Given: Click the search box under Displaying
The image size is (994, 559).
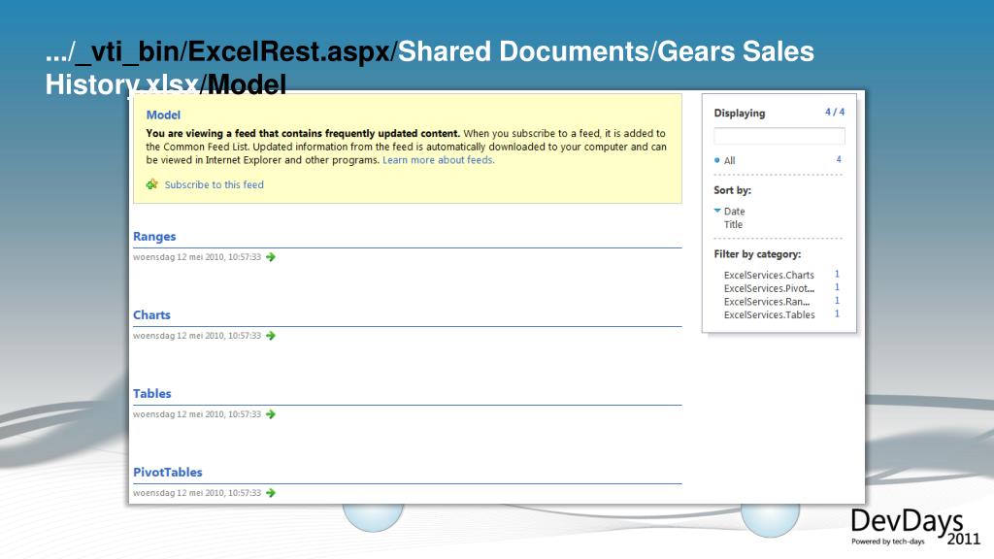Looking at the screenshot, I should click(778, 133).
